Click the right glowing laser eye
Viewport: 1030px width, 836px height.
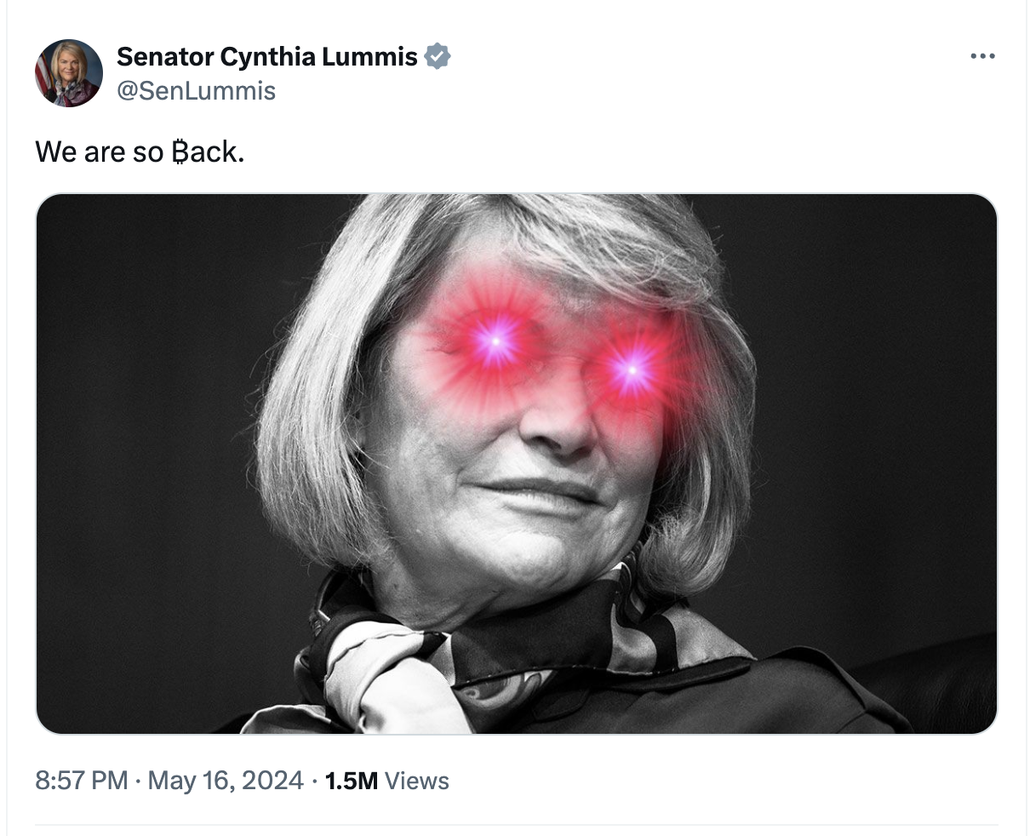(x=632, y=369)
